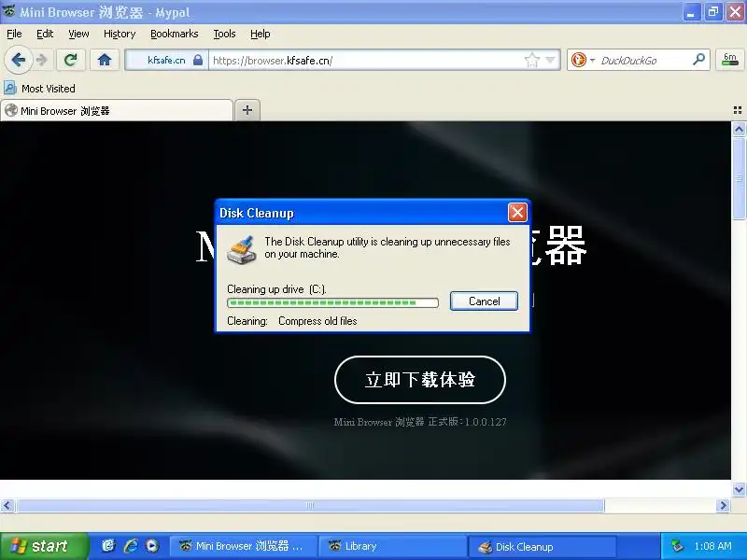
Task: Open the Tools menu
Action: click(224, 34)
